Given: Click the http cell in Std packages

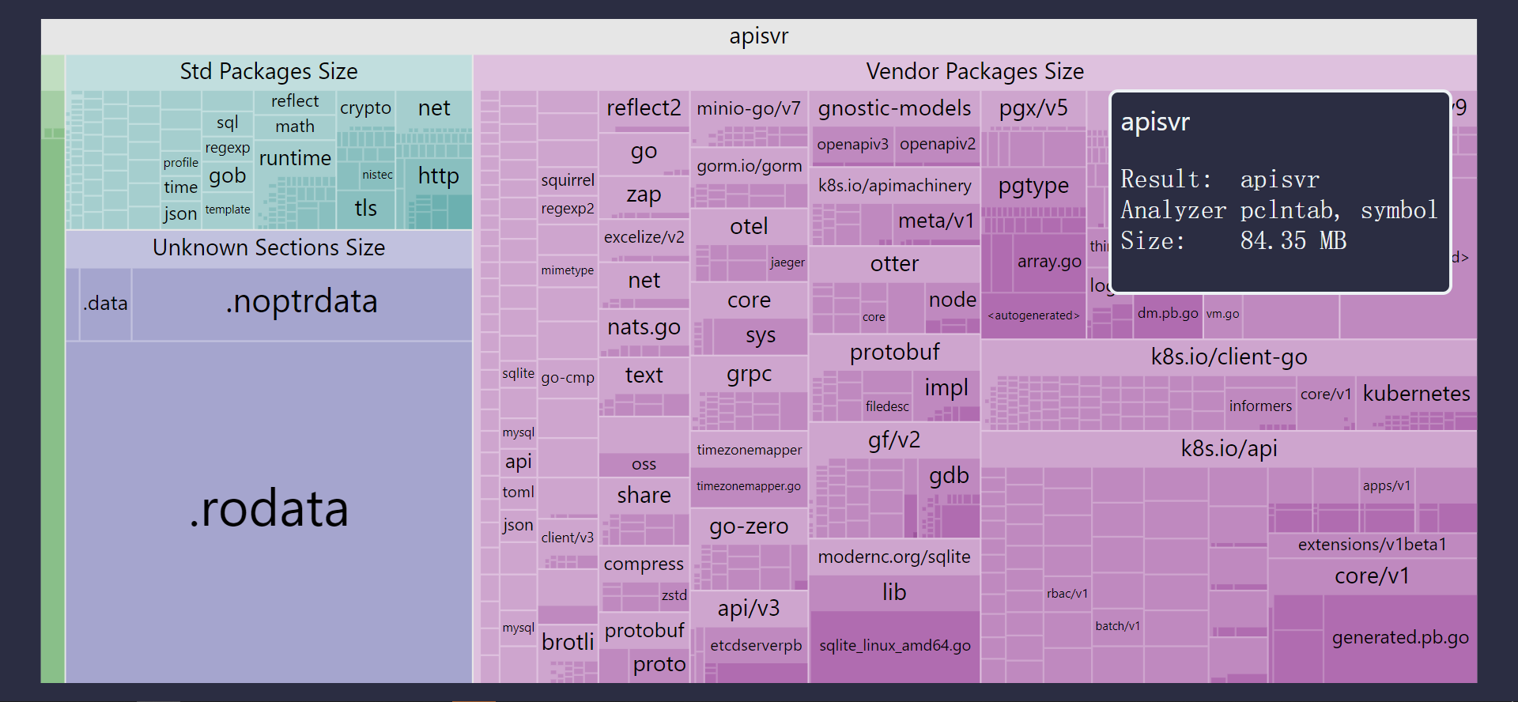Looking at the screenshot, I should point(438,176).
